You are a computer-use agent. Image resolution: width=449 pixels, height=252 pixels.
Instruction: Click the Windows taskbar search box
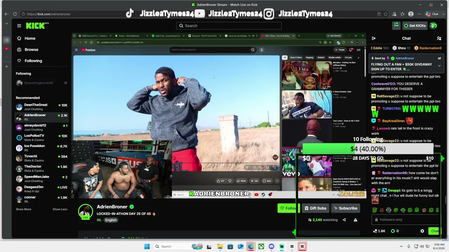tap(179, 246)
